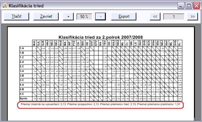Viewport: 202px width, 122px height.
Task: Close the Klasifikácia tried window
Action: point(196,6)
